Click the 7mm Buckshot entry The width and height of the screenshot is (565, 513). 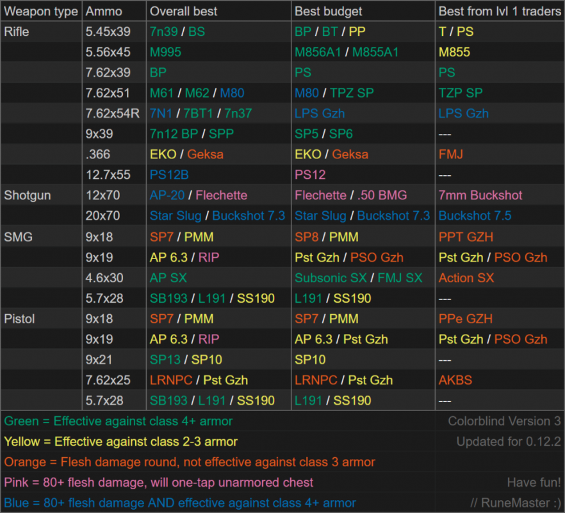(480, 195)
